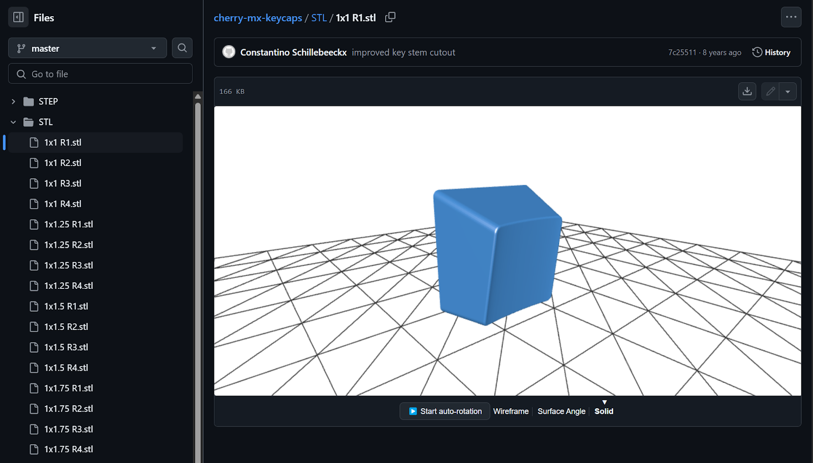Switch viewer to Surface Angle mode
Screen dimensions: 813x463
tap(561, 411)
